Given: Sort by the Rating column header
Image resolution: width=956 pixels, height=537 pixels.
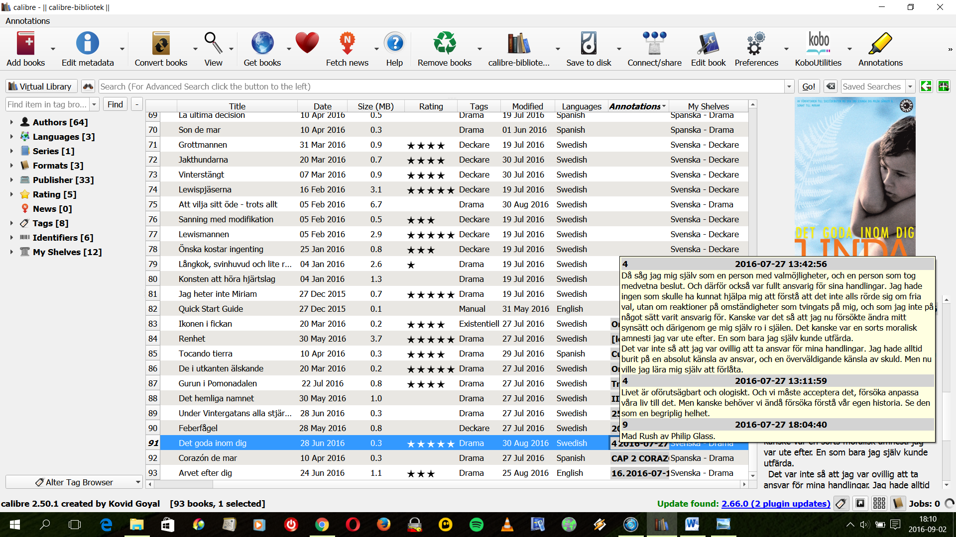Looking at the screenshot, I should [431, 106].
